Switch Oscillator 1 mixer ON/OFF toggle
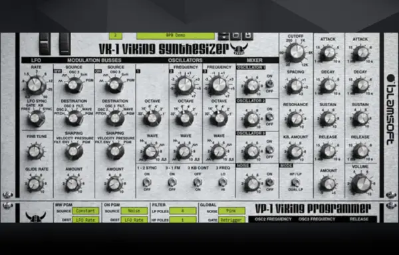399x255 pixels. 269,83
